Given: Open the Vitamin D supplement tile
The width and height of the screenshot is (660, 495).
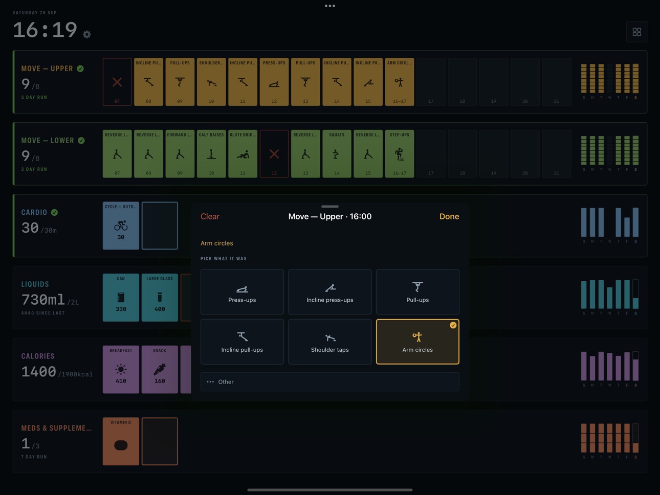Looking at the screenshot, I should pos(121,442).
